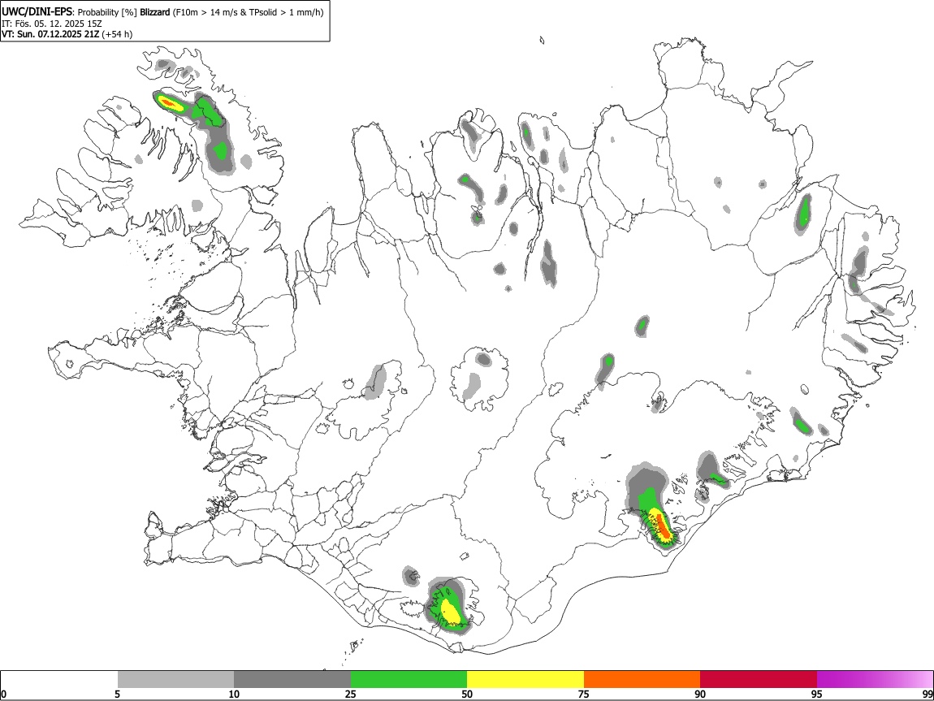Click the legend label '75'
934x701 pixels.
click(584, 694)
